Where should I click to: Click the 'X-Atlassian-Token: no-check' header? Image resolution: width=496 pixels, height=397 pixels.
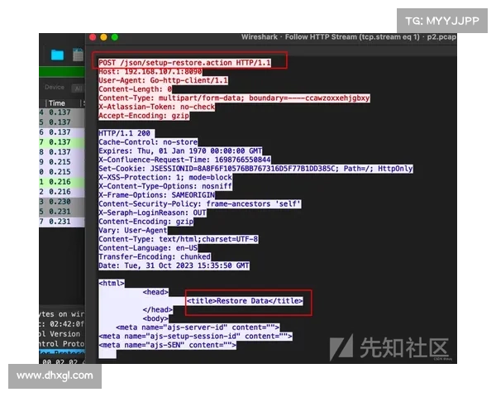pos(157,107)
